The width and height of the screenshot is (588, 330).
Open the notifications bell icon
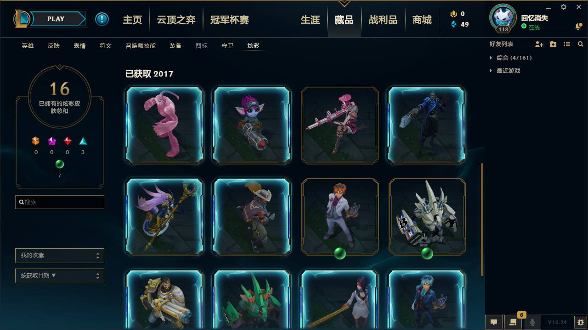[578, 27]
